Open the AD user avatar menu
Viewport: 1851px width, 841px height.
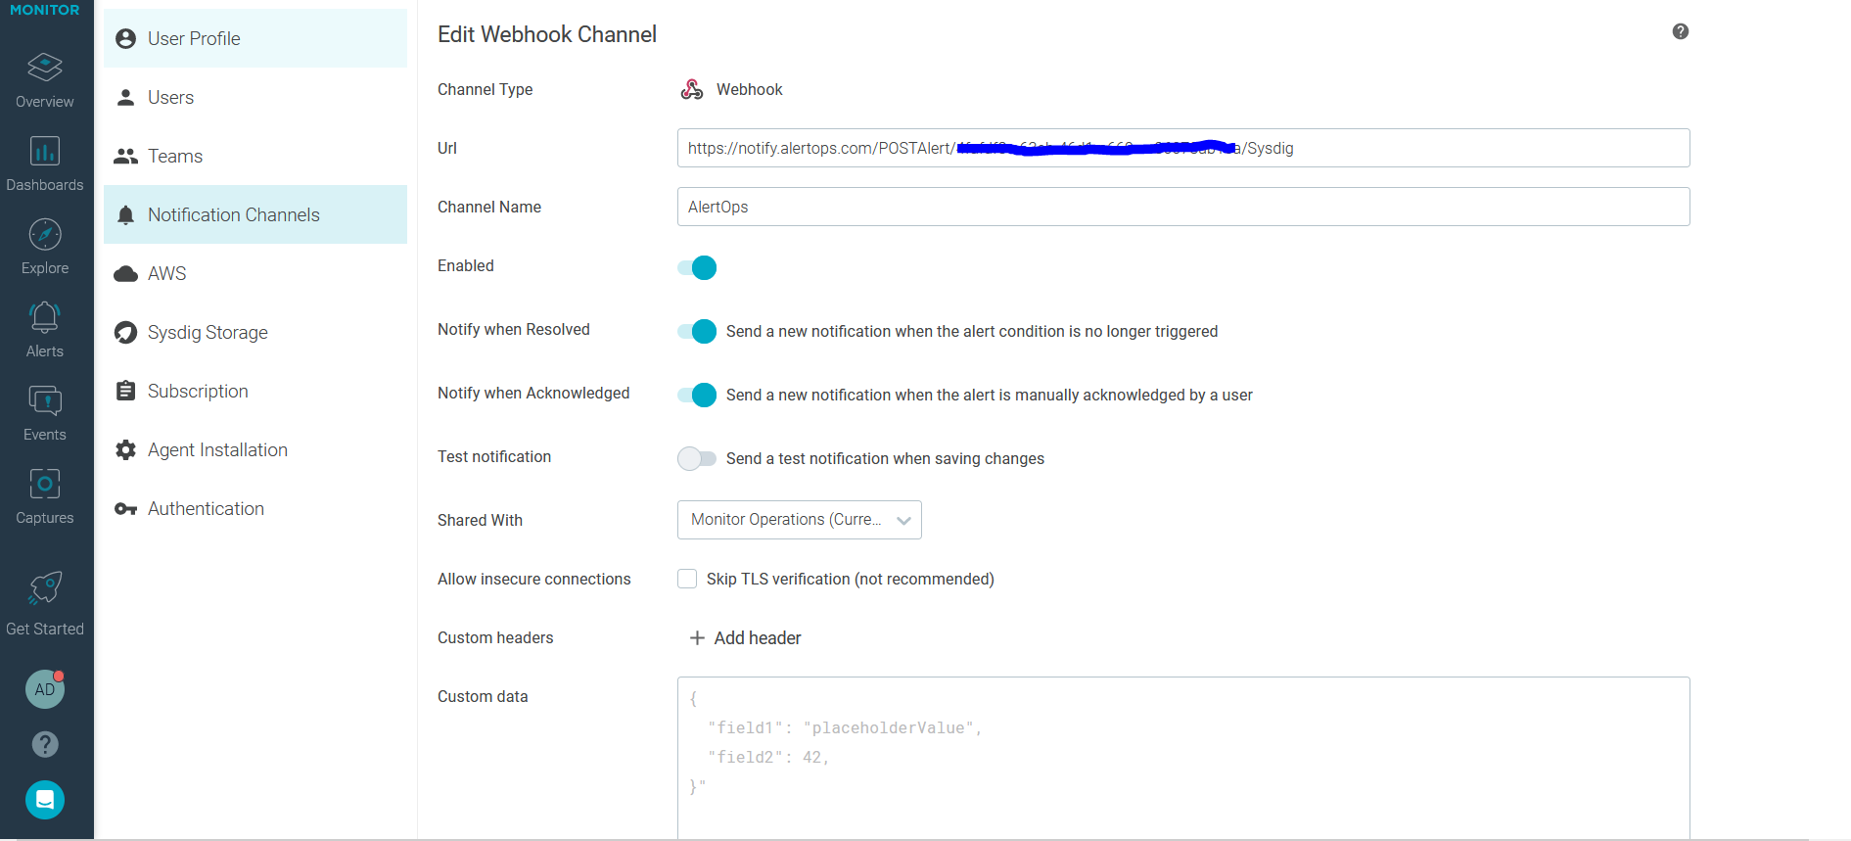coord(45,689)
